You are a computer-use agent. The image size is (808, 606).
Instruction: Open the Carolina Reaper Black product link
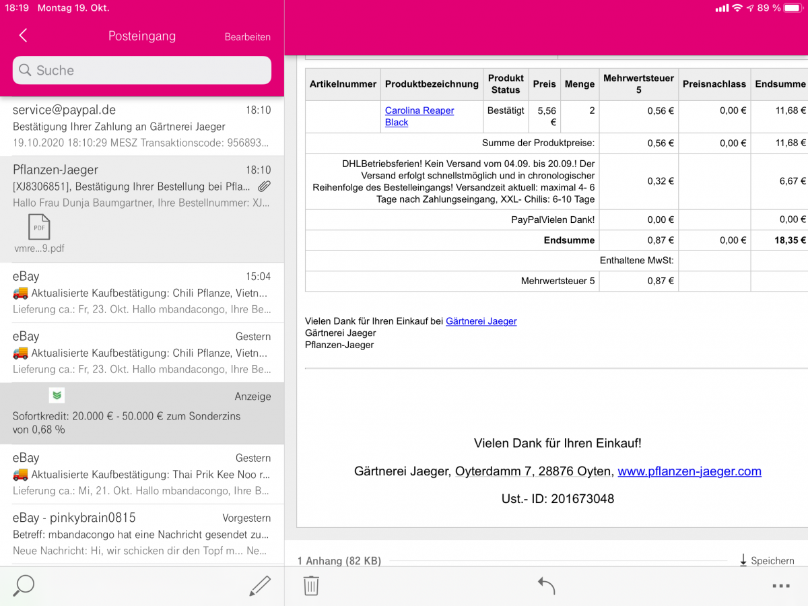[419, 116]
